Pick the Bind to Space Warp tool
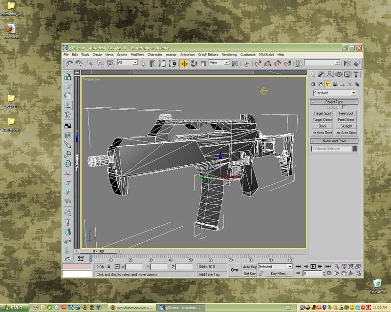The image size is (391, 312). pyautogui.click(x=110, y=64)
